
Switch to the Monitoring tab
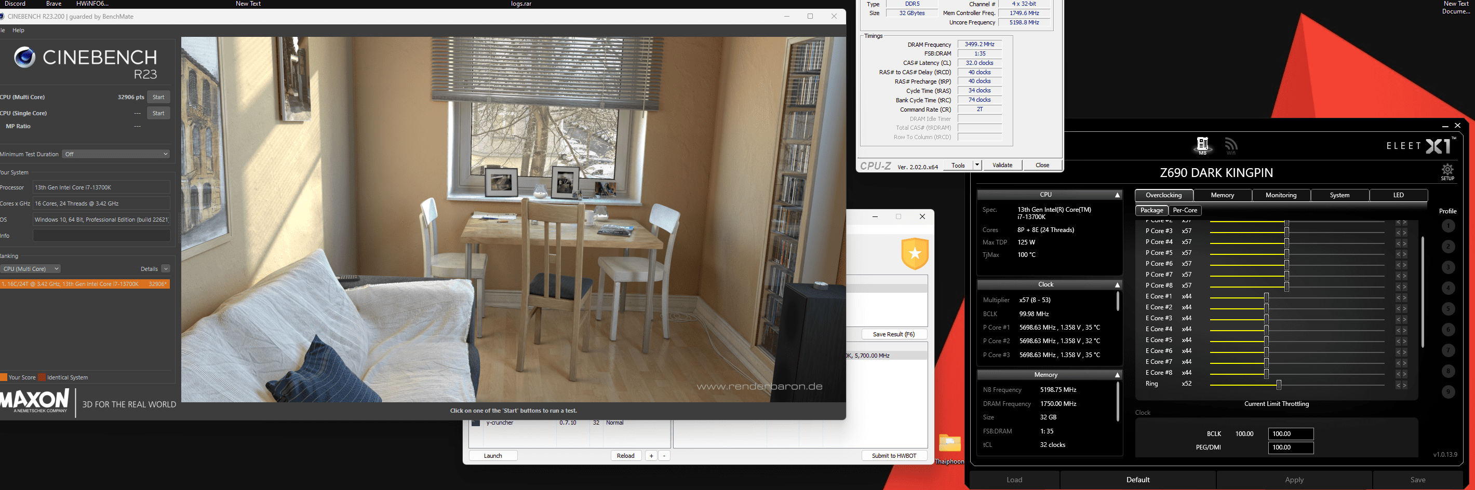point(1281,195)
